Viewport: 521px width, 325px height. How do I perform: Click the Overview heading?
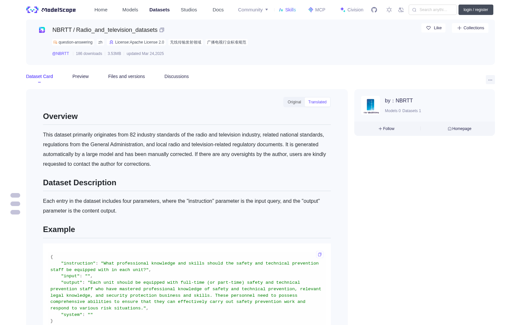(60, 116)
